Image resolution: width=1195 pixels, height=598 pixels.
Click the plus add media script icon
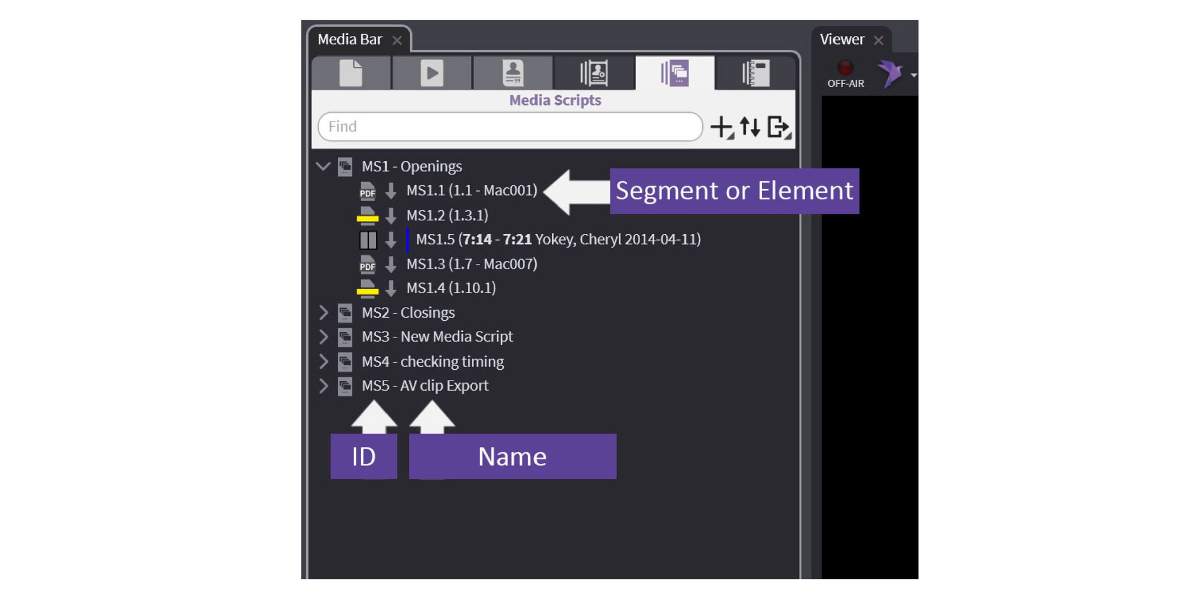(x=722, y=127)
